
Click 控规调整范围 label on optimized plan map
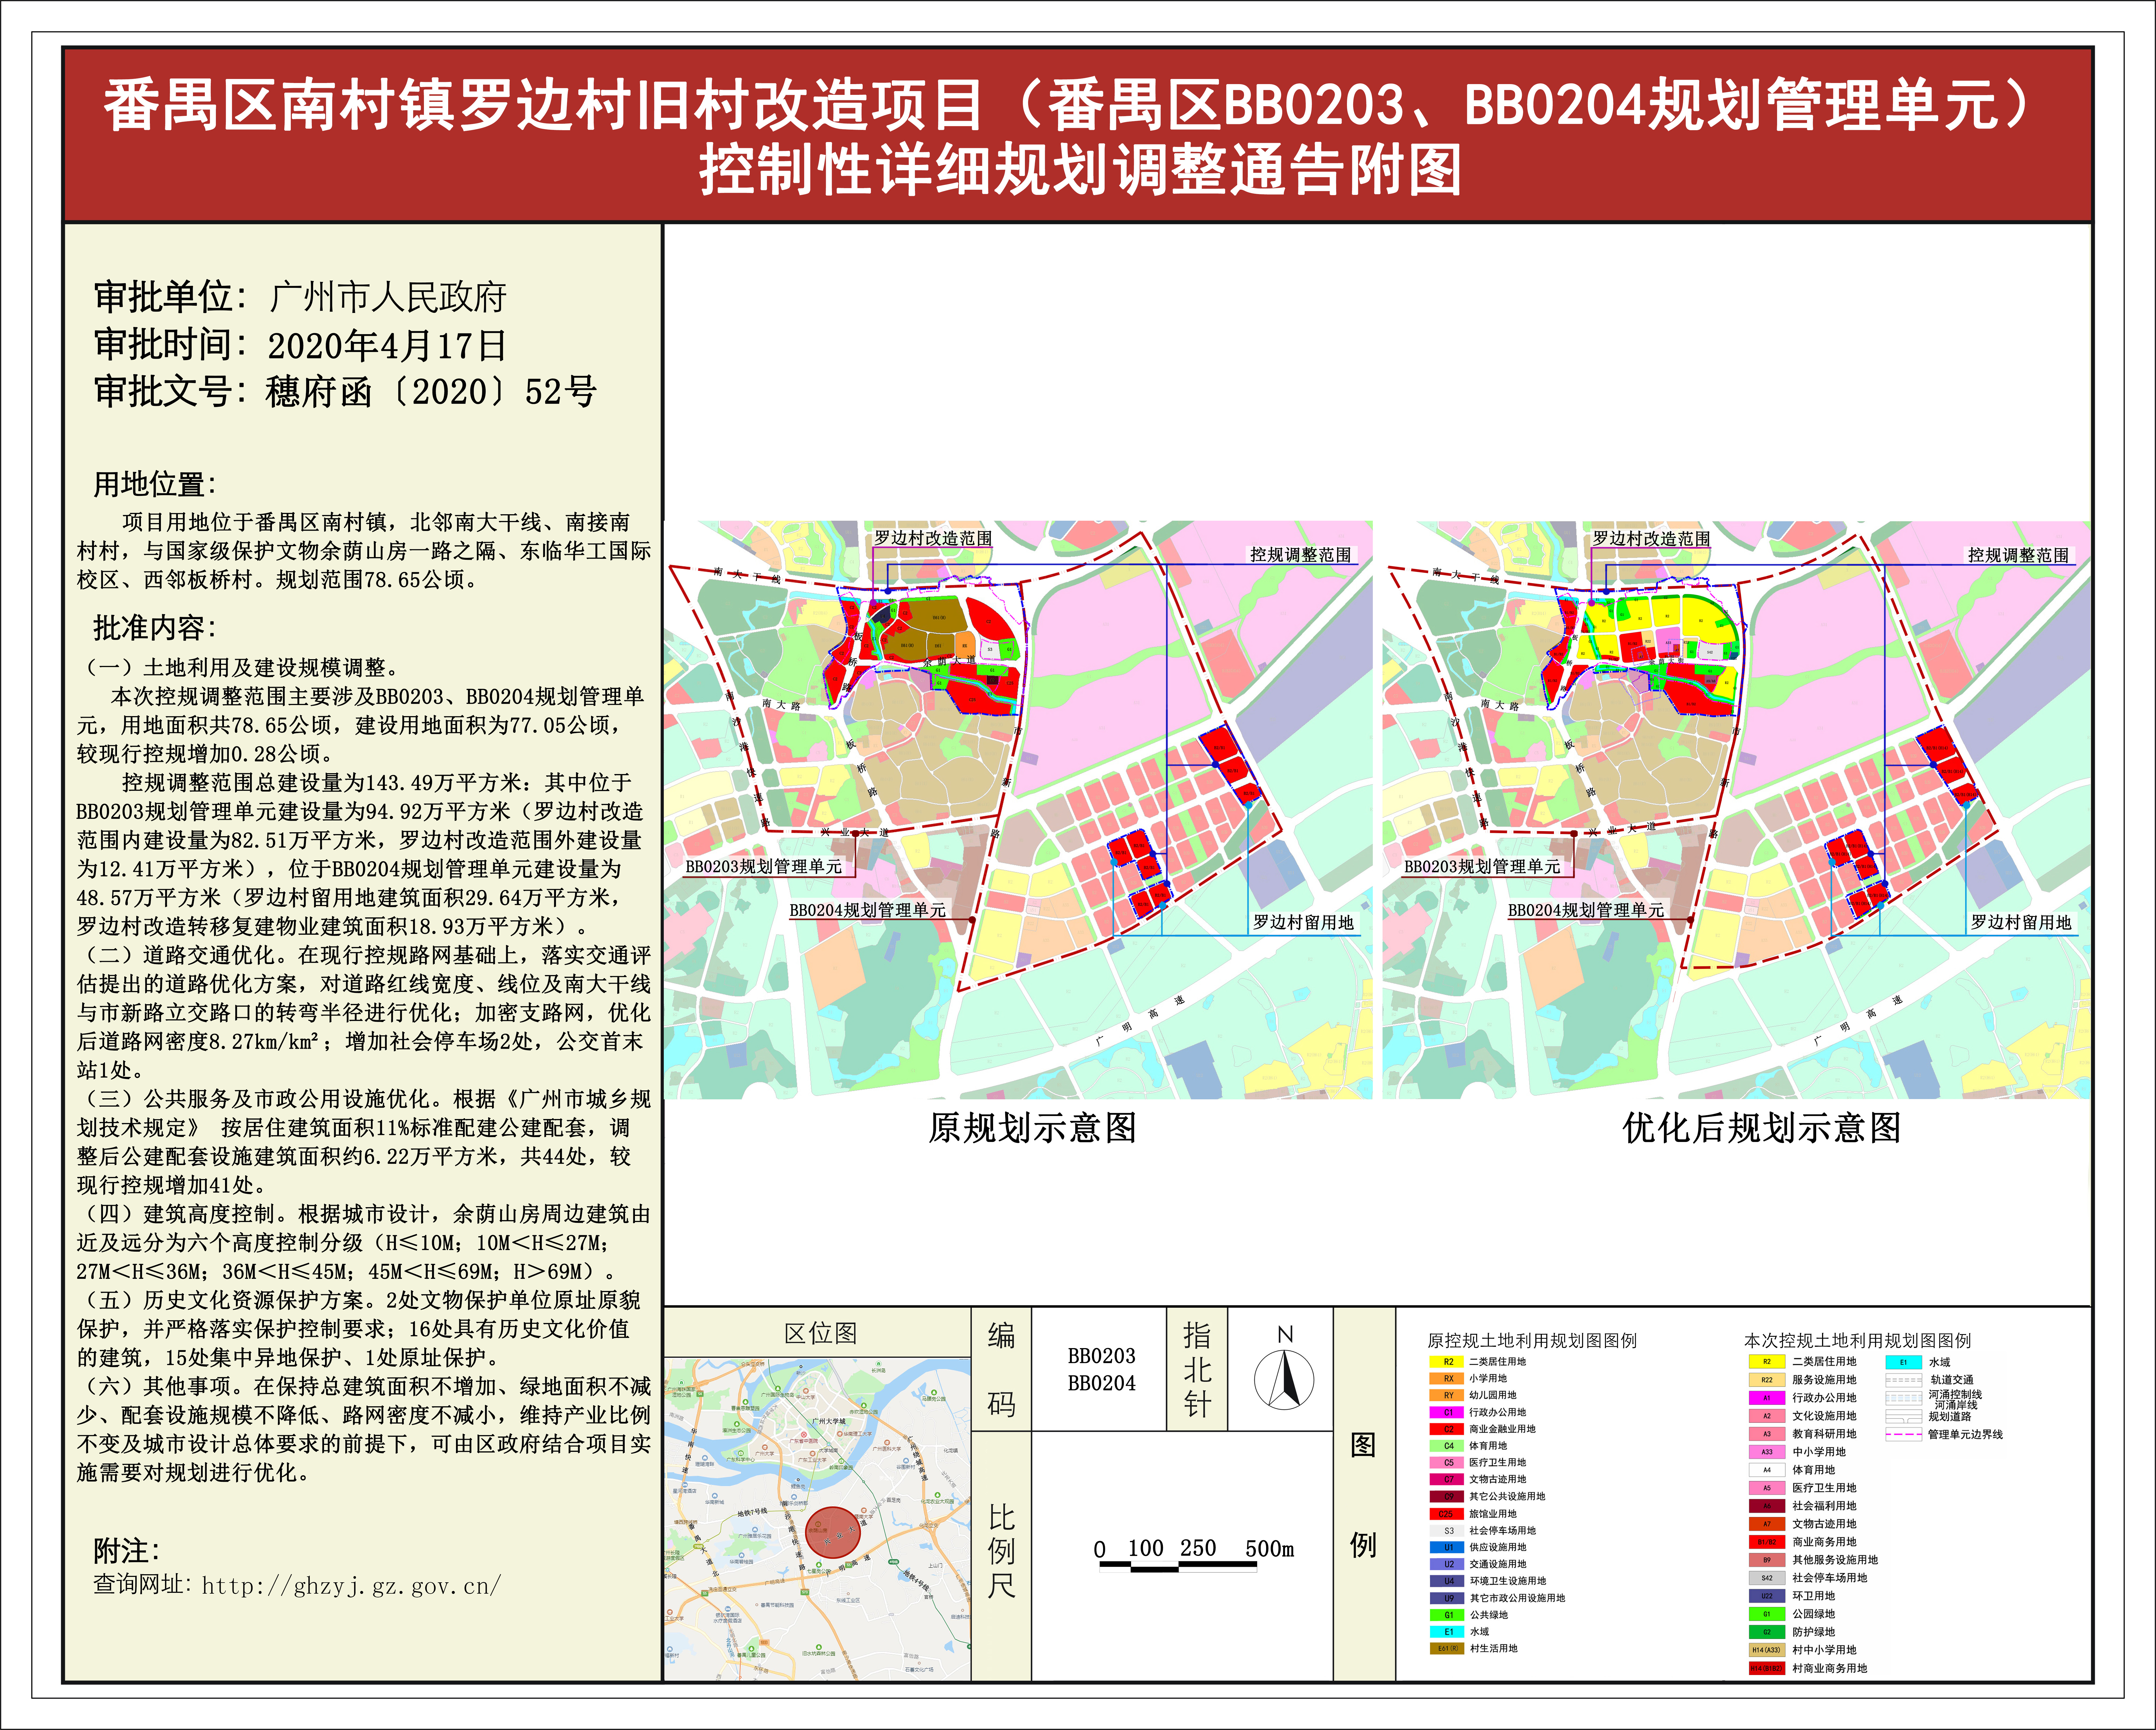point(2018,555)
